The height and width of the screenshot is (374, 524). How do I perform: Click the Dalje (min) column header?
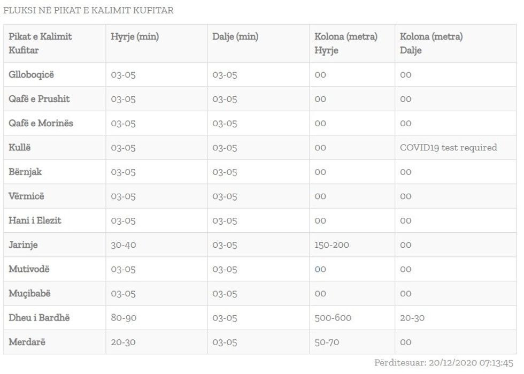tap(235, 37)
